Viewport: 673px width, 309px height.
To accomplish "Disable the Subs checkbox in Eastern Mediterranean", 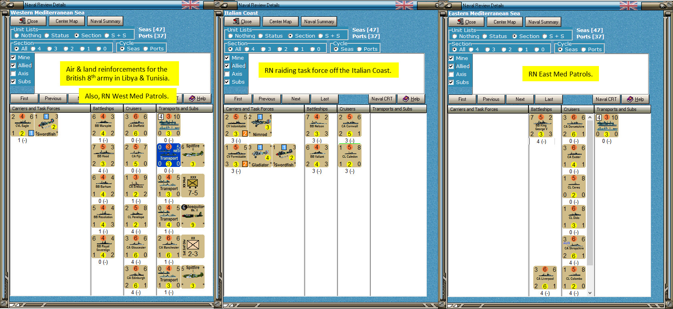I will pos(451,82).
